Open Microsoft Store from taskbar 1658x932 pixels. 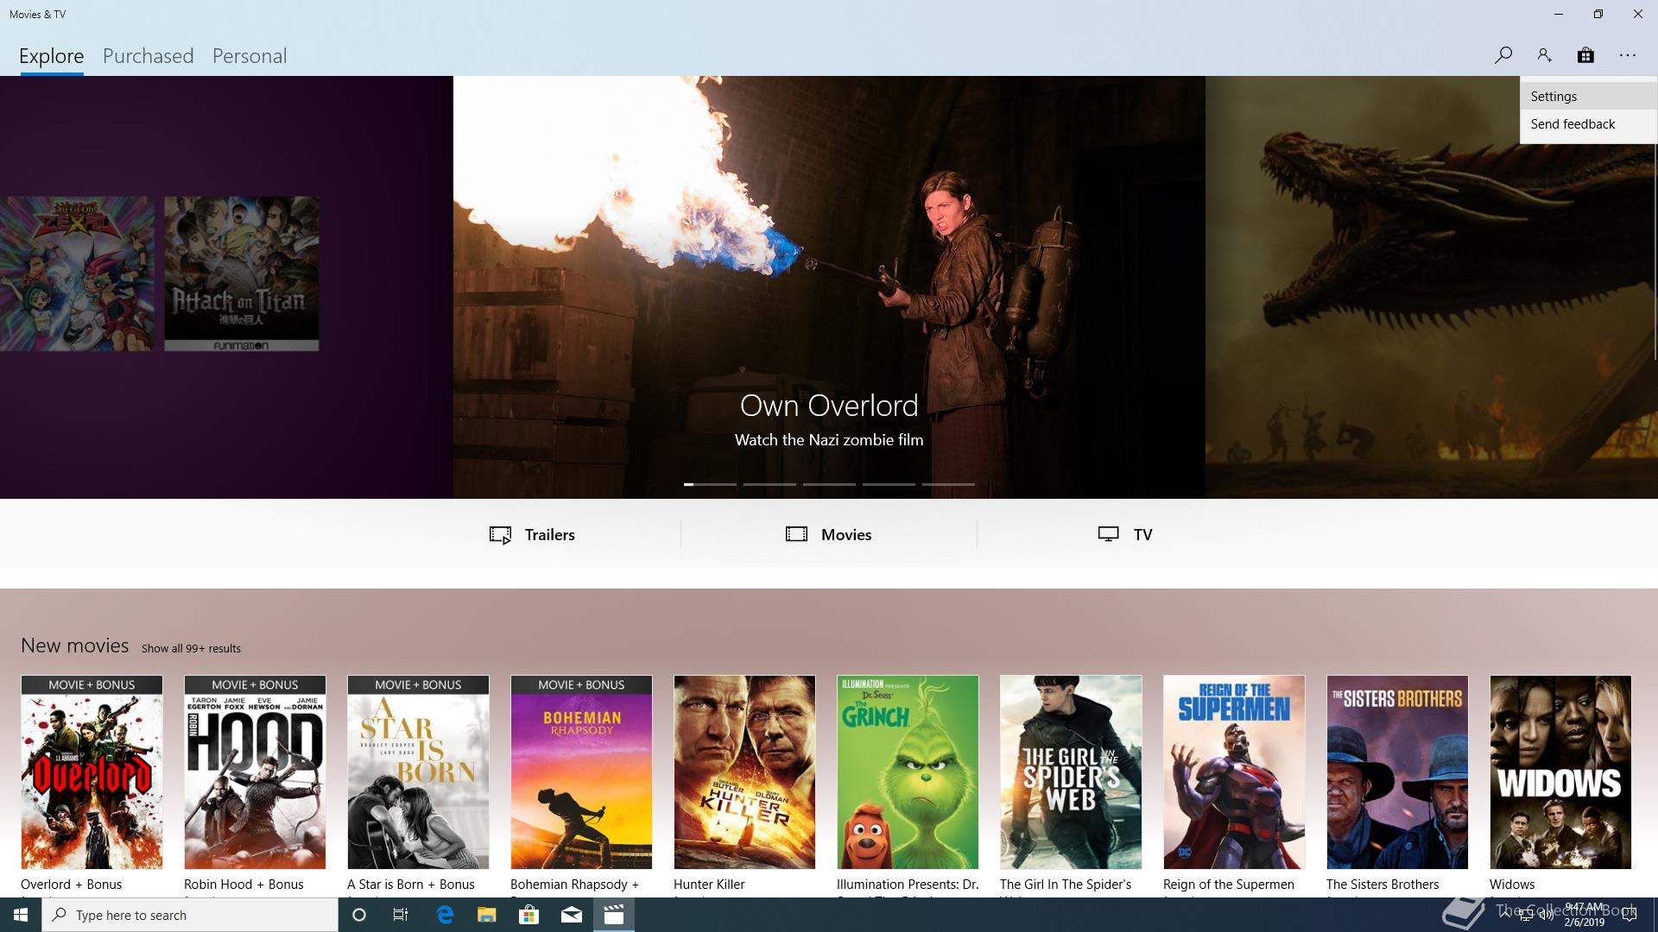pyautogui.click(x=528, y=915)
